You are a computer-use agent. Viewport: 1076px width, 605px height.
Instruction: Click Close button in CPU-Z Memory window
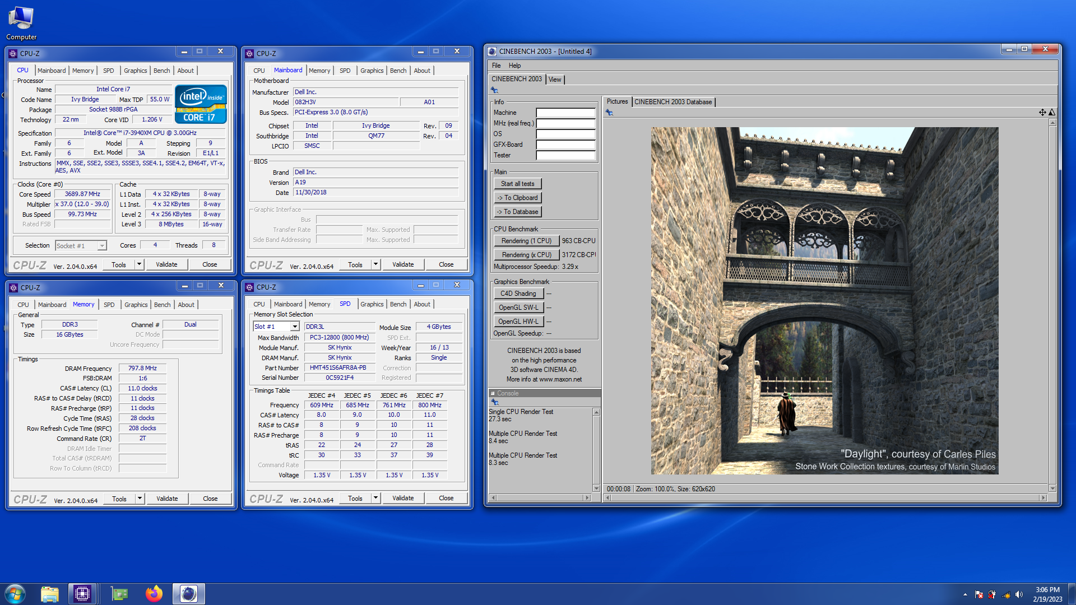210,499
